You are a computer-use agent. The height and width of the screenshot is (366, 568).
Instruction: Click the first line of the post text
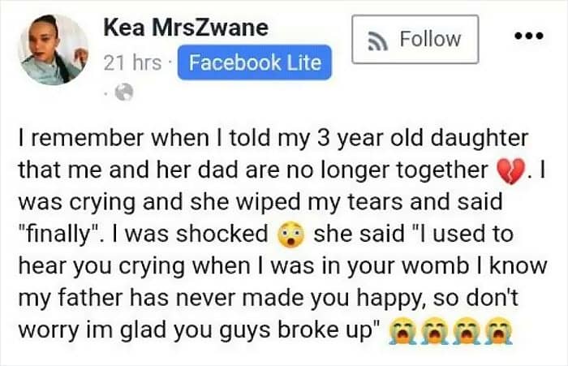tap(273, 139)
